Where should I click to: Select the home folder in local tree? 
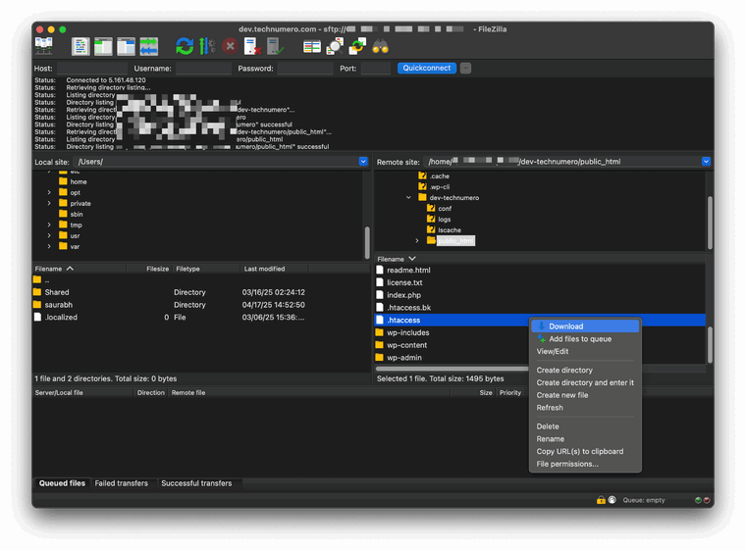[73, 181]
